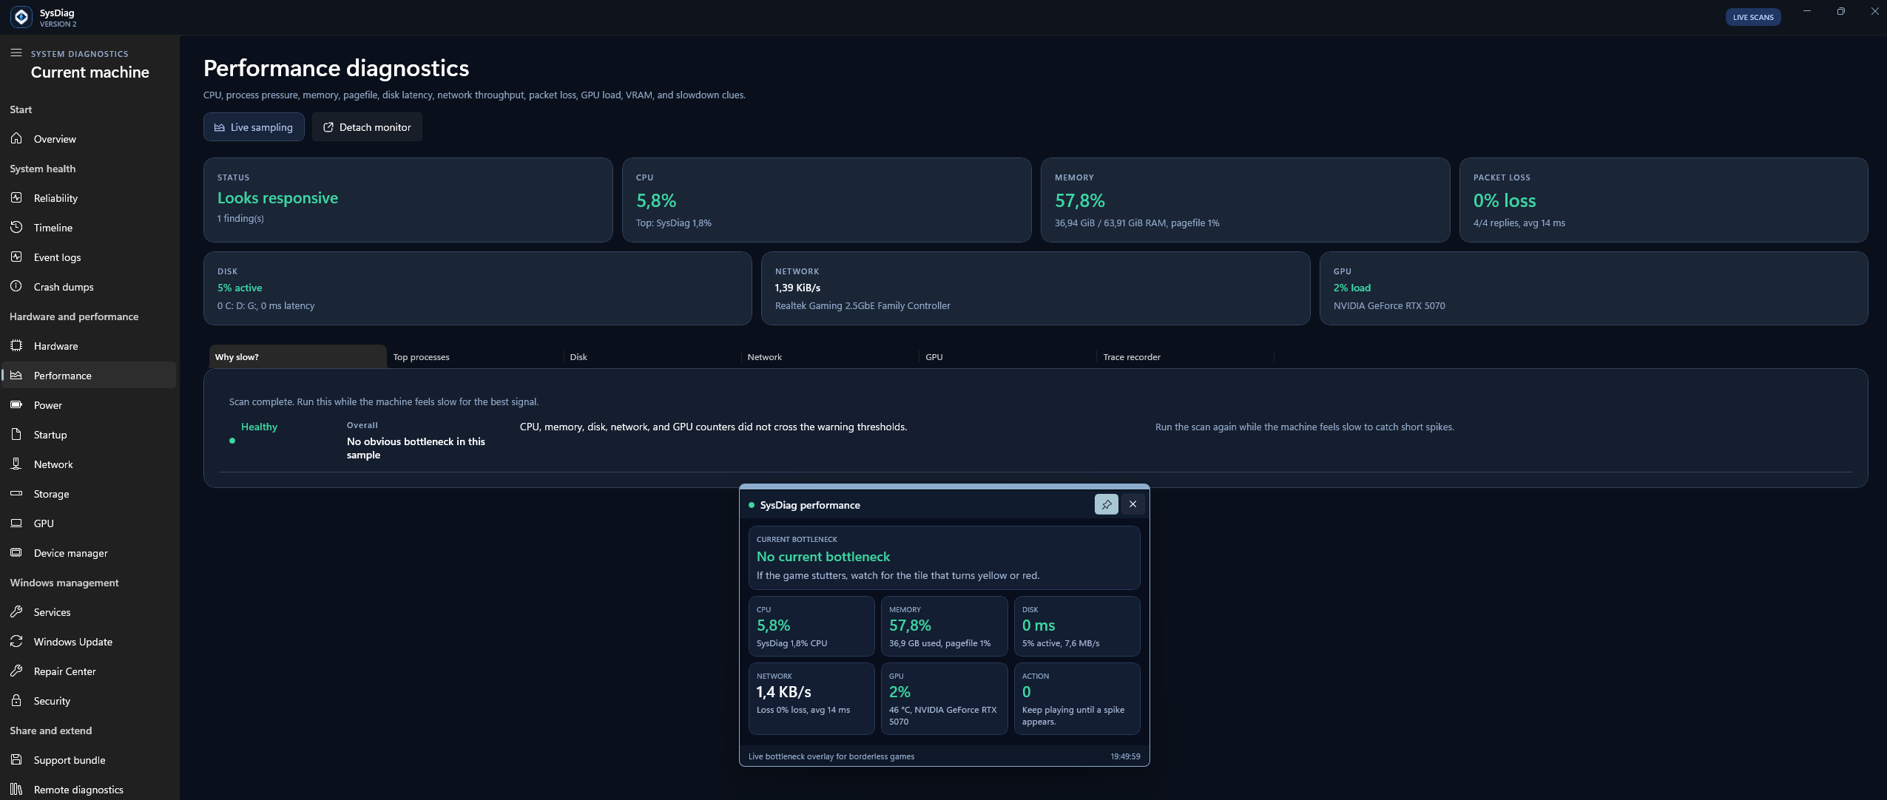Click the NETWORK 1,39 KiB/s card

pos(1036,288)
